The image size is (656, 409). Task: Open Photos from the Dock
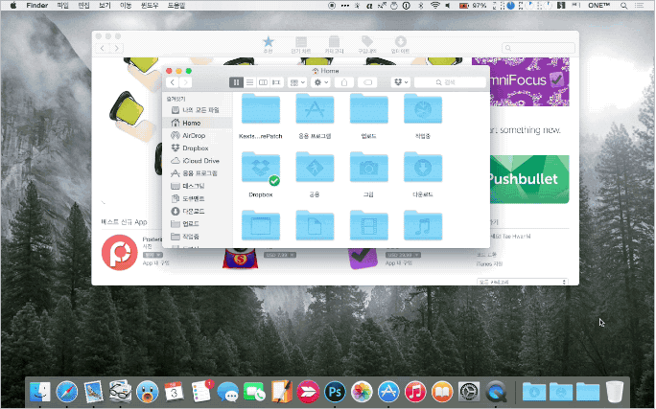tap(362, 392)
